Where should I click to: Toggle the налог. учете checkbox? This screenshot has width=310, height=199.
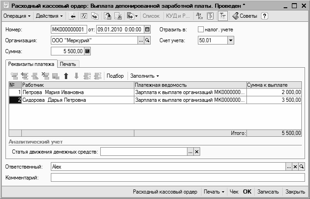[x=201, y=30]
